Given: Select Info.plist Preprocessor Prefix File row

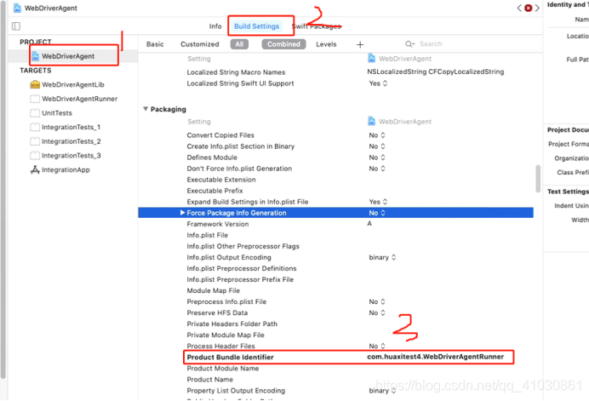Looking at the screenshot, I should point(240,279).
